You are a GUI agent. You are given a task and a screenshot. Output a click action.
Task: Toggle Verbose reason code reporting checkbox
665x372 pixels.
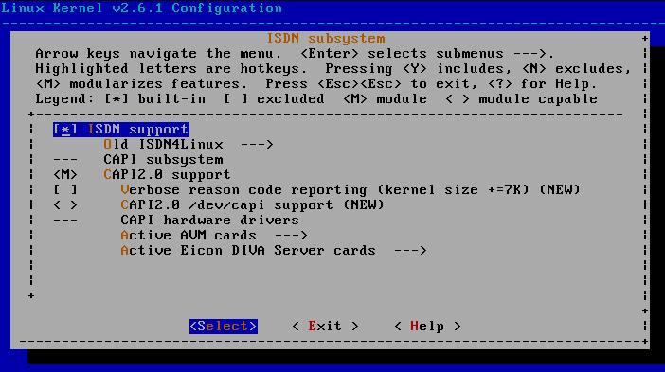[65, 190]
